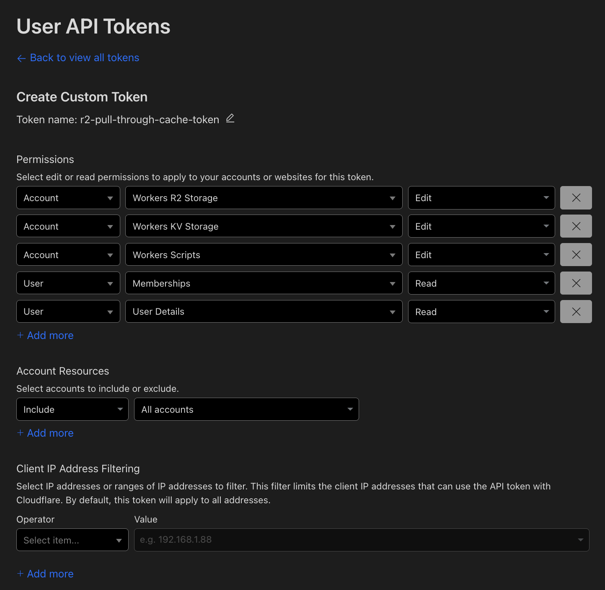The image size is (605, 590).
Task: Click the IP address Value input field
Action: coord(362,540)
